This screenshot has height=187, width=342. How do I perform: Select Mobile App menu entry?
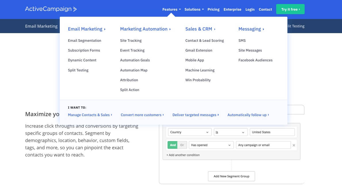tap(195, 60)
